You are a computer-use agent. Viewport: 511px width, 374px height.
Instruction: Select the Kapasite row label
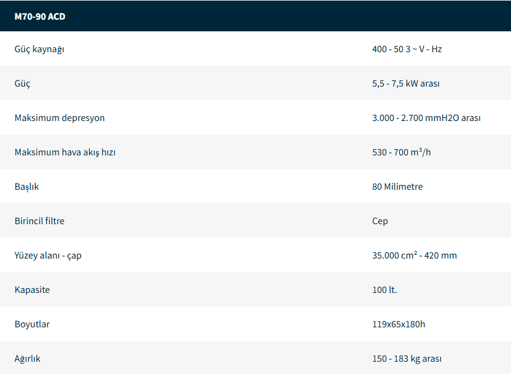click(x=32, y=290)
